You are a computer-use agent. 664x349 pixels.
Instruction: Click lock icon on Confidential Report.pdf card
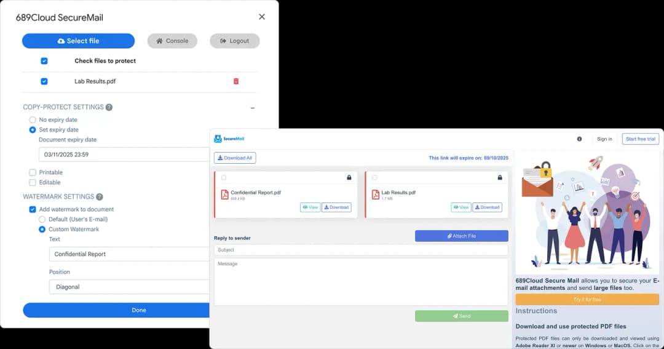coord(349,177)
